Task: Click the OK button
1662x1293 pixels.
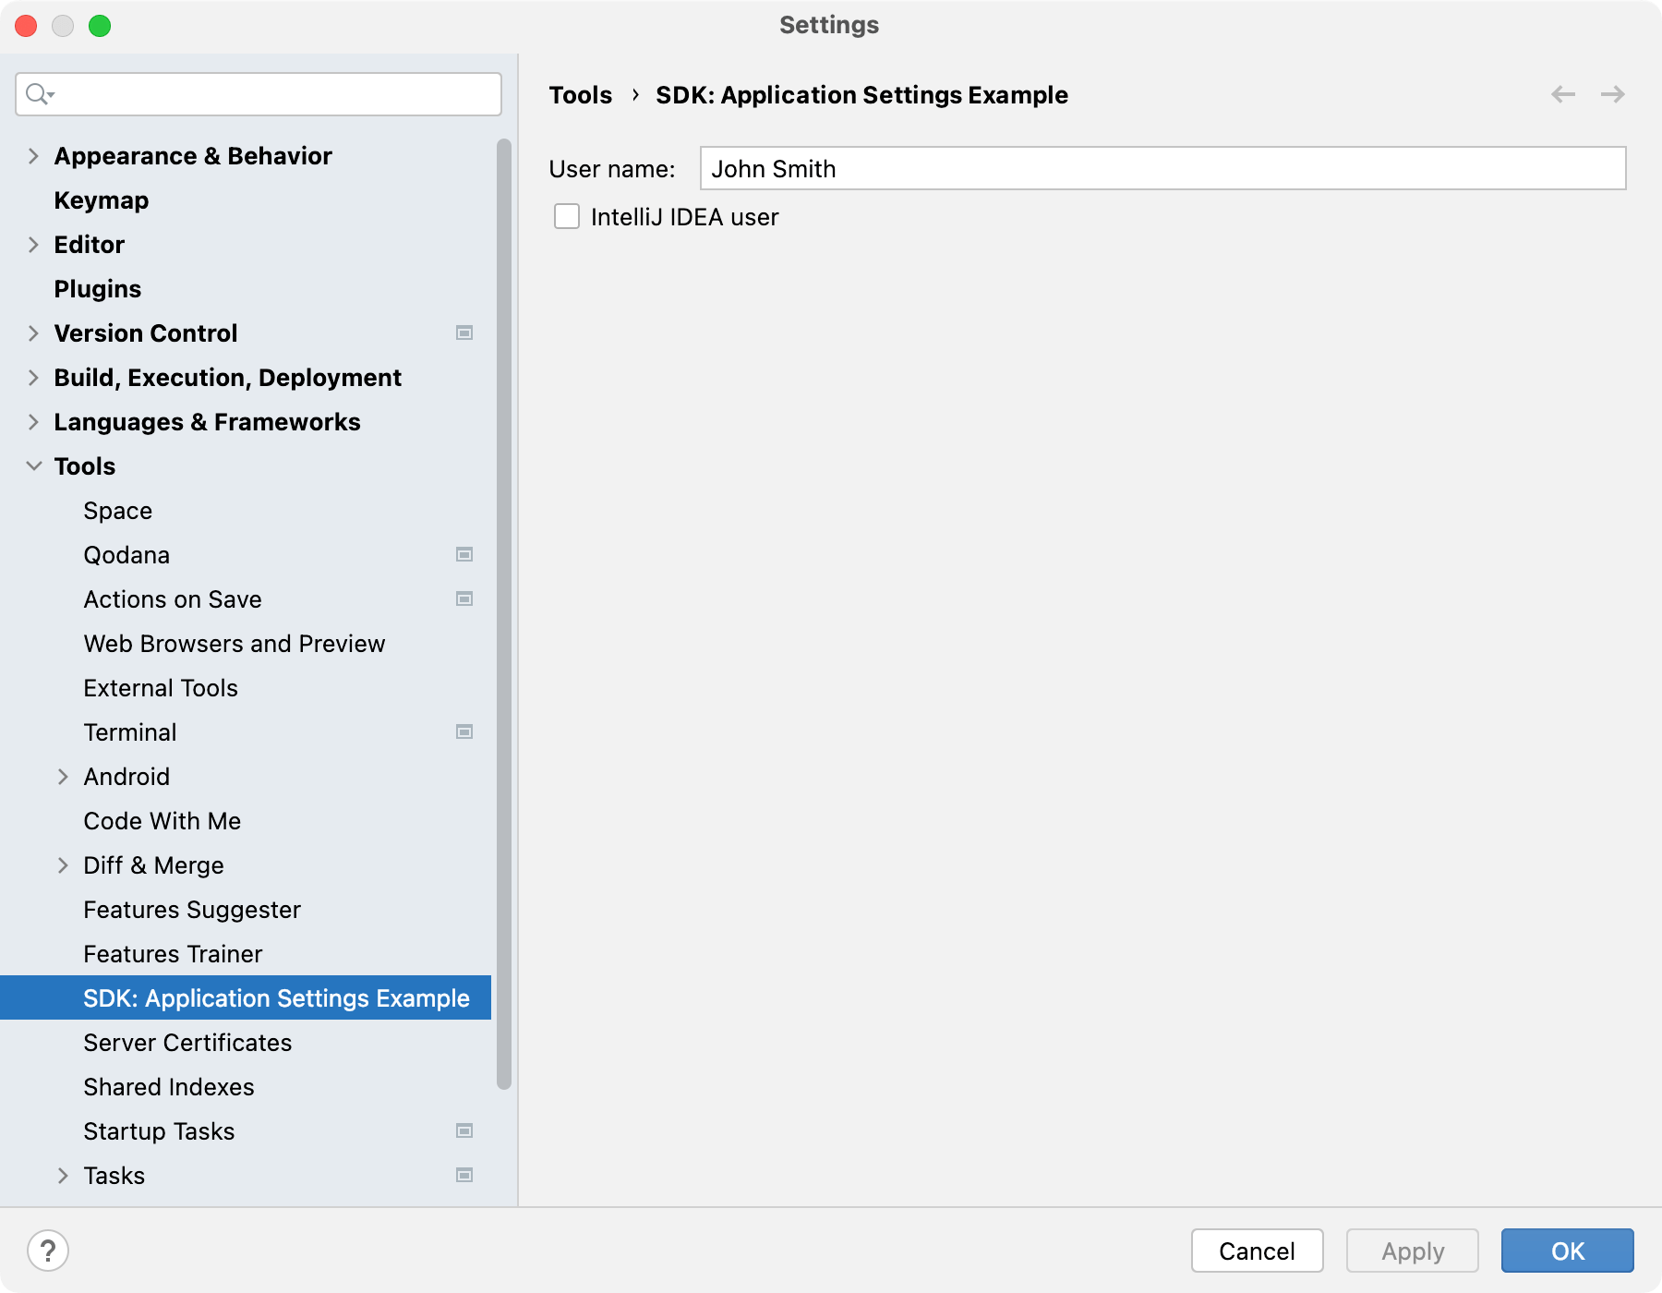Action: coord(1567,1251)
